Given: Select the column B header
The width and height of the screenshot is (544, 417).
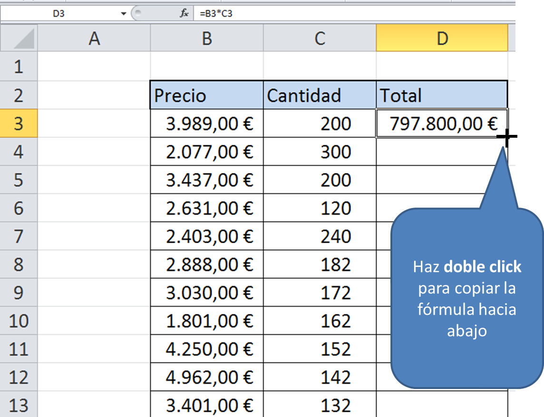Looking at the screenshot, I should coord(206,38).
